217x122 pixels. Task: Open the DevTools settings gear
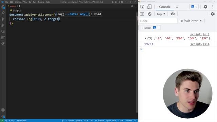205,7
